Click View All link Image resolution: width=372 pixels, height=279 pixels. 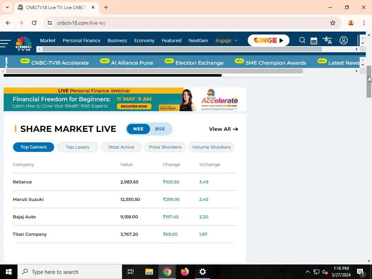[x=223, y=129]
